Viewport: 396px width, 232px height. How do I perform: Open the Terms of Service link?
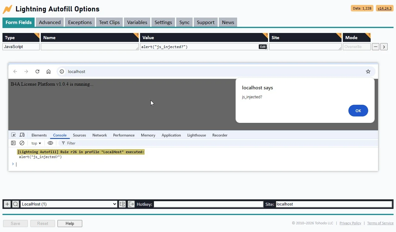click(380, 223)
